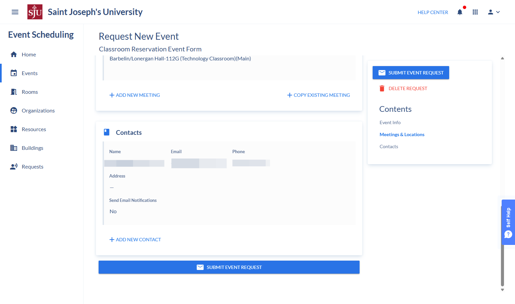The height and width of the screenshot is (304, 515).
Task: Click the Event Scheduling heading
Action: click(41, 35)
